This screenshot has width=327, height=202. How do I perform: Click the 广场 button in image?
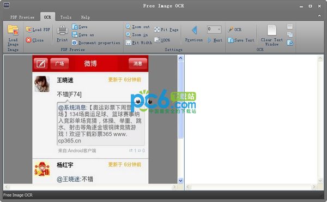(x=59, y=63)
